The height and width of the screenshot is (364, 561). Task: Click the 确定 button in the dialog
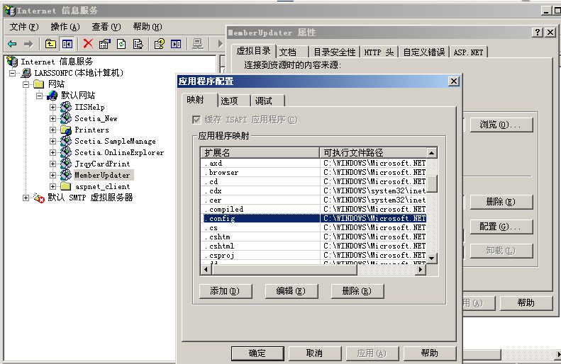(x=257, y=353)
